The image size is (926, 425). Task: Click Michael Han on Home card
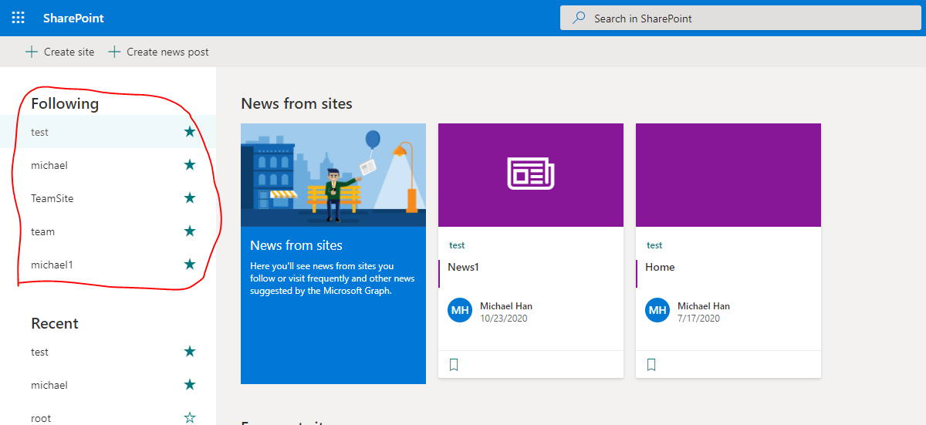704,306
